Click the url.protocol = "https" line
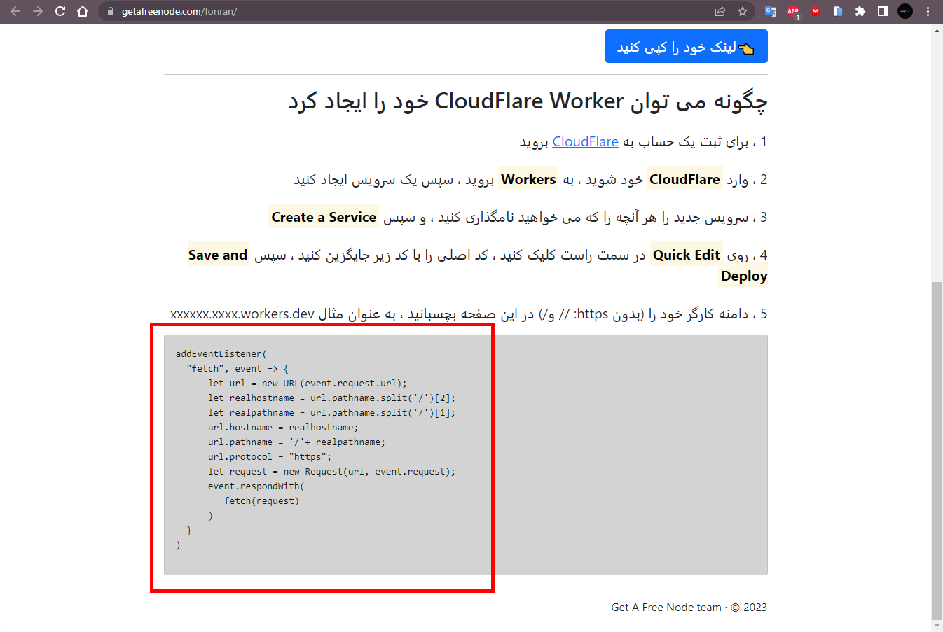The width and height of the screenshot is (943, 632). click(270, 457)
